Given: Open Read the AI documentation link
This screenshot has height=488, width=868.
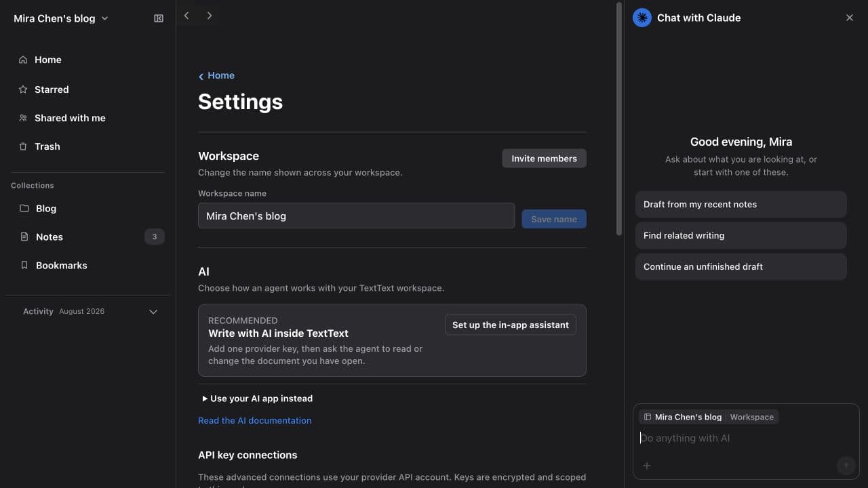Looking at the screenshot, I should [255, 421].
